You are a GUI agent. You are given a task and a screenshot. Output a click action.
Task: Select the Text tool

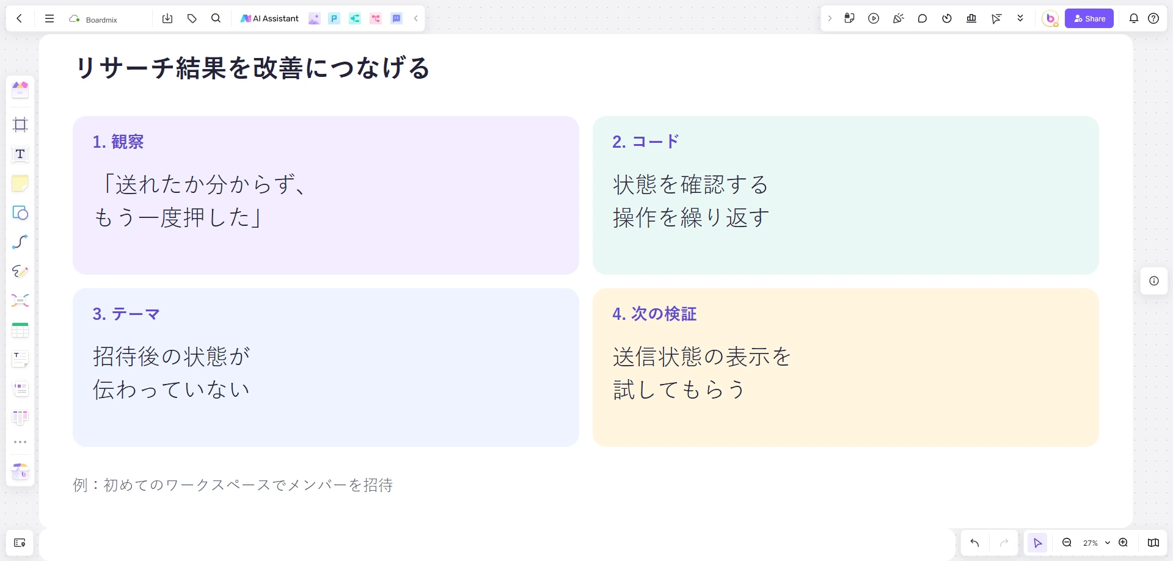(x=20, y=154)
